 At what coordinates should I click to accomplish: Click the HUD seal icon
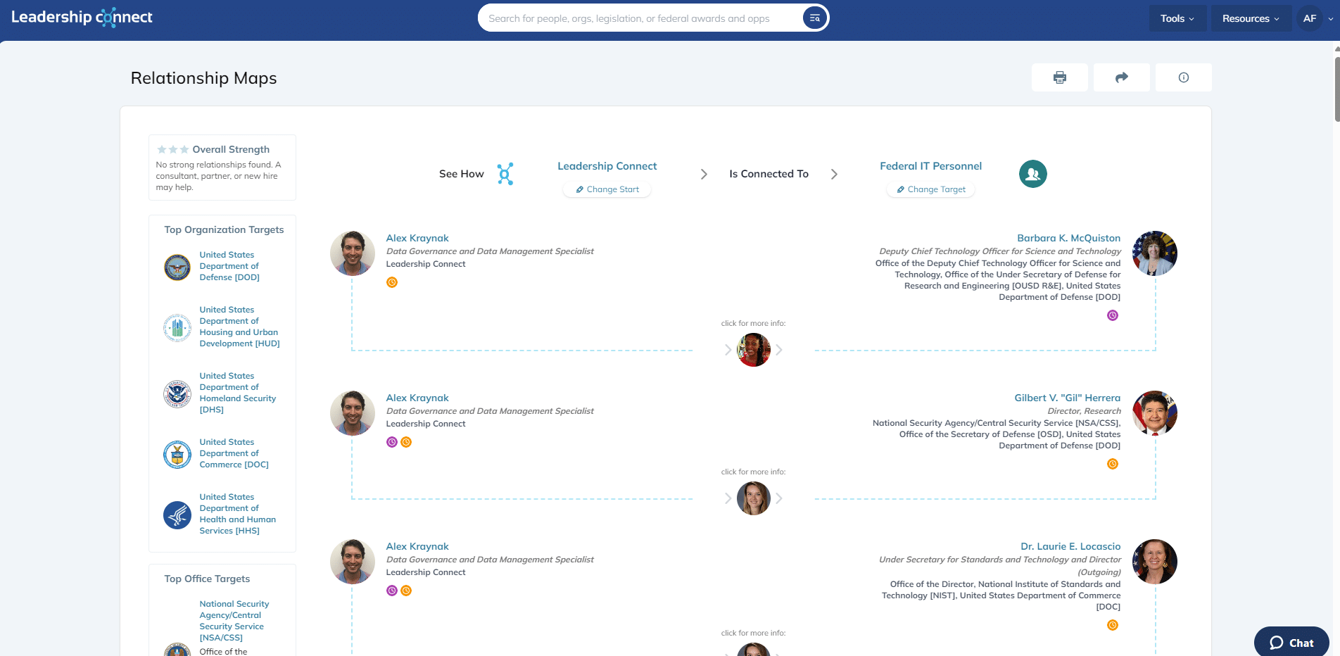177,328
